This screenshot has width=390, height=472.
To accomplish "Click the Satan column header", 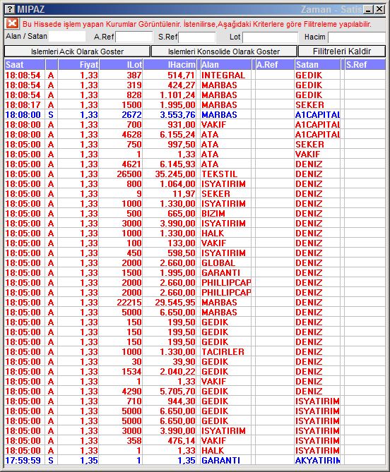I will [317, 65].
